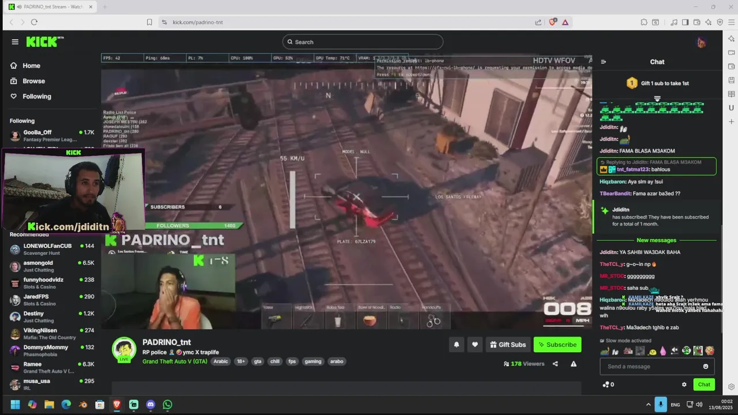Show hidden system tray icons chevron
Screen dimensions: 738x415
click(x=648, y=405)
